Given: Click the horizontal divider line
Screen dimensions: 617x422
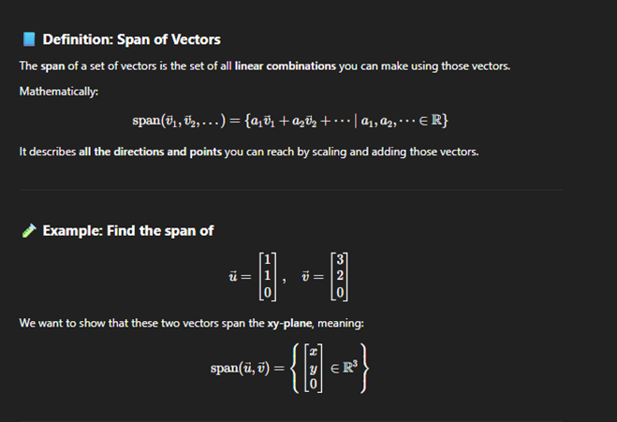Looking at the screenshot, I should [291, 190].
